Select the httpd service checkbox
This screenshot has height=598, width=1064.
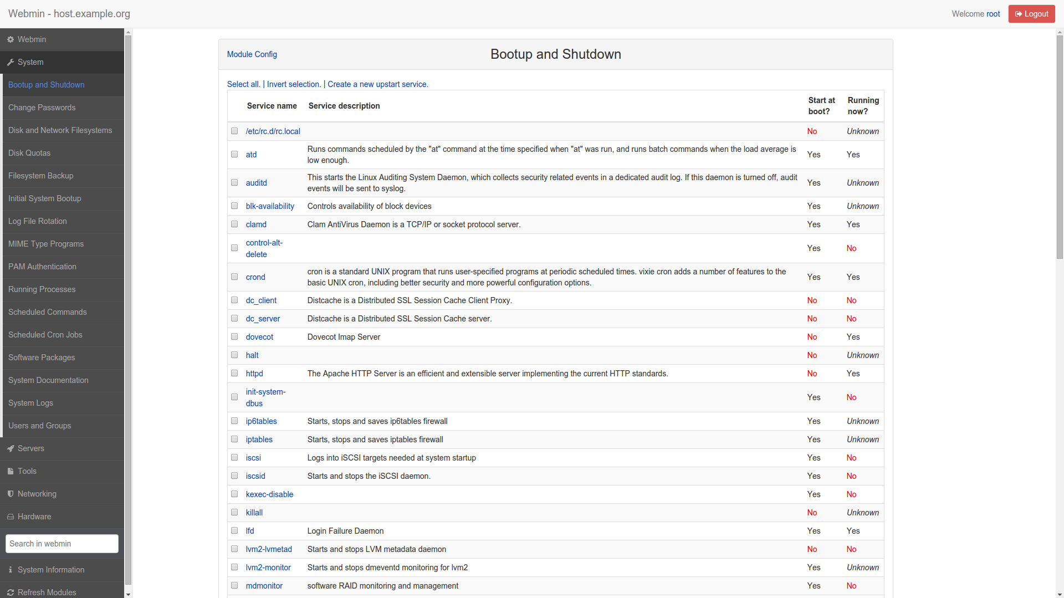pyautogui.click(x=234, y=373)
